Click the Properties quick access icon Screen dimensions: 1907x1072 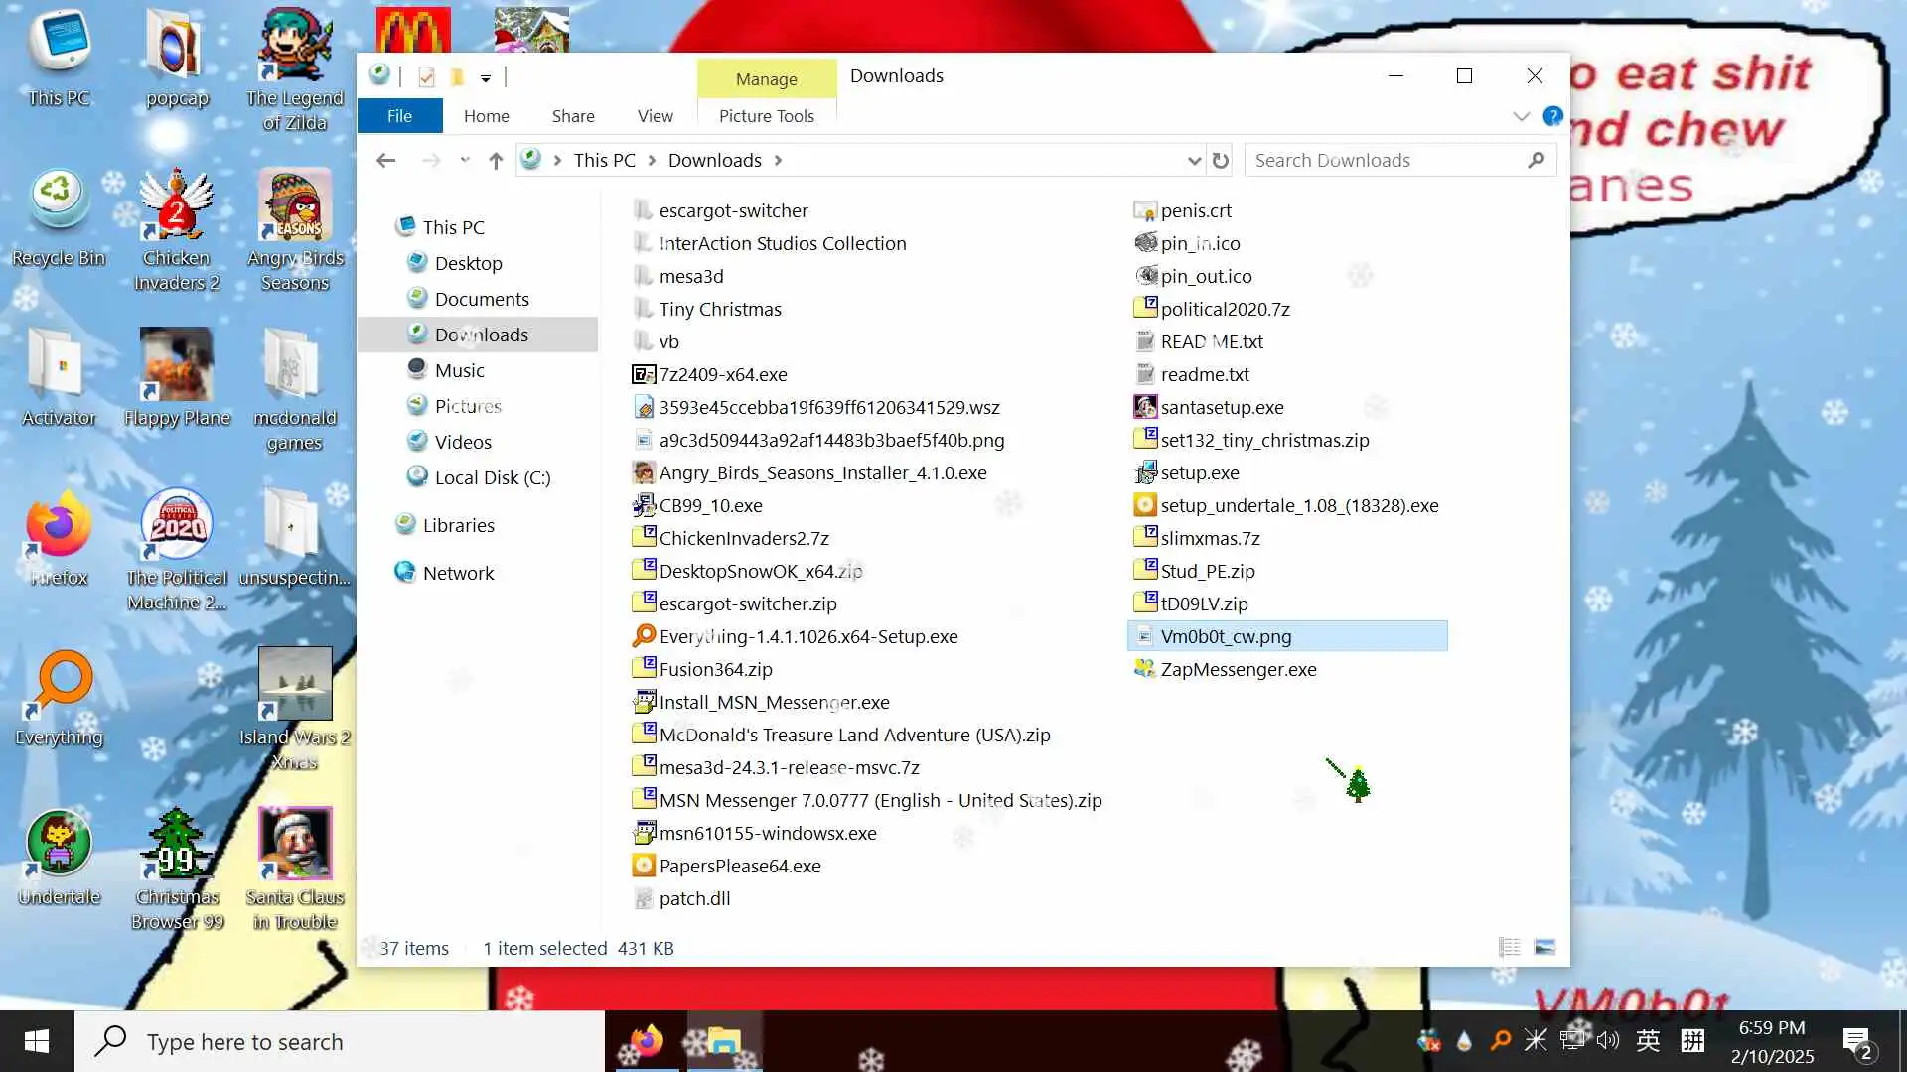pyautogui.click(x=426, y=76)
